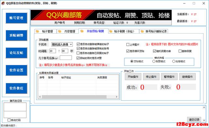The image size is (209, 128).
Task: Click the 清空记录 button
Action: coord(194,120)
